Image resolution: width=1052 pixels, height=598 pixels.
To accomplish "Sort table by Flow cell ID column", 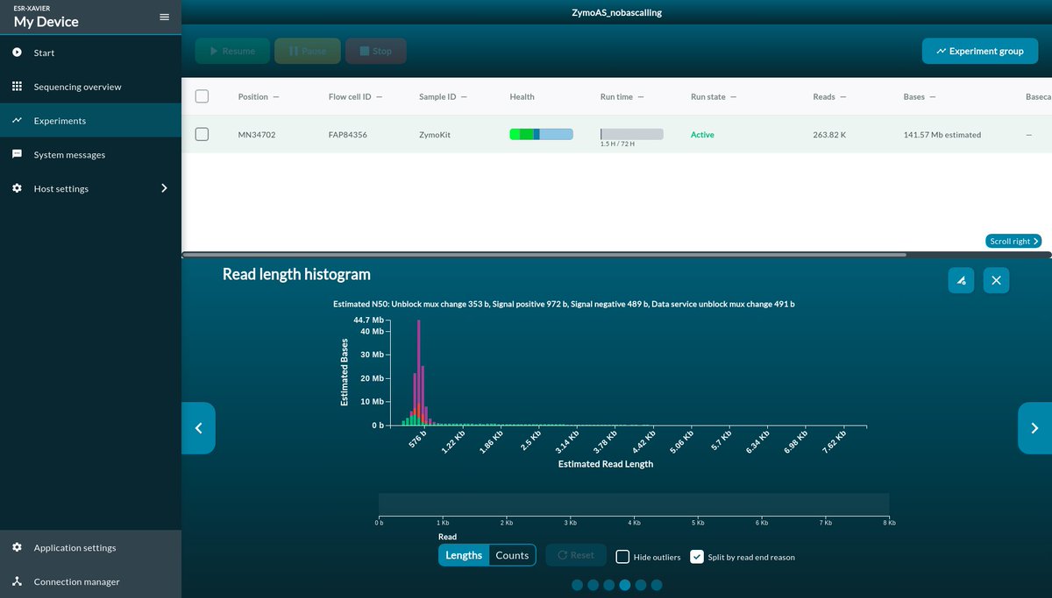I will [355, 96].
